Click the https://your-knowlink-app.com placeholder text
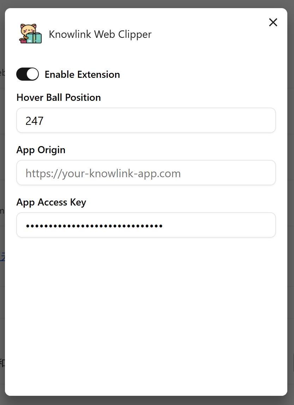Screen dimensions: 294x405 [x=103, y=173]
